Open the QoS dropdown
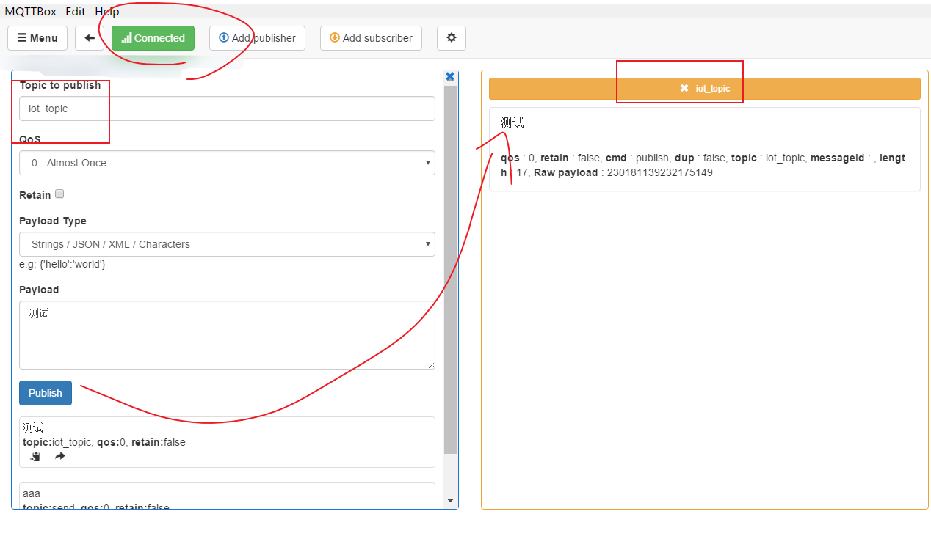 click(x=226, y=162)
